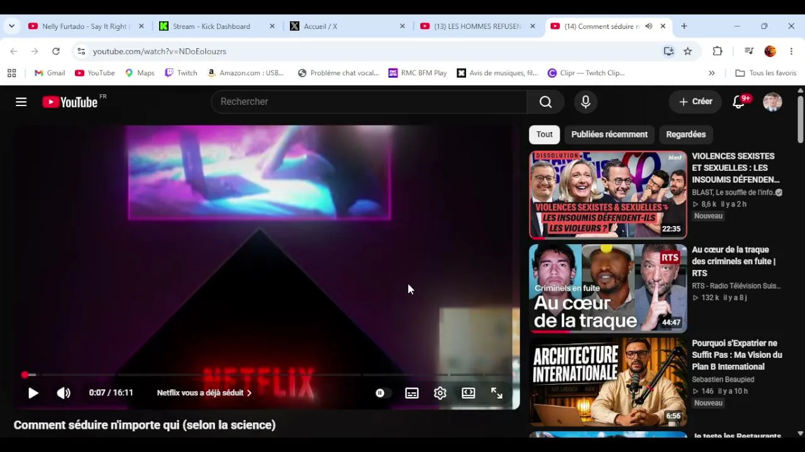Bookmark this page with the star

pos(688,51)
